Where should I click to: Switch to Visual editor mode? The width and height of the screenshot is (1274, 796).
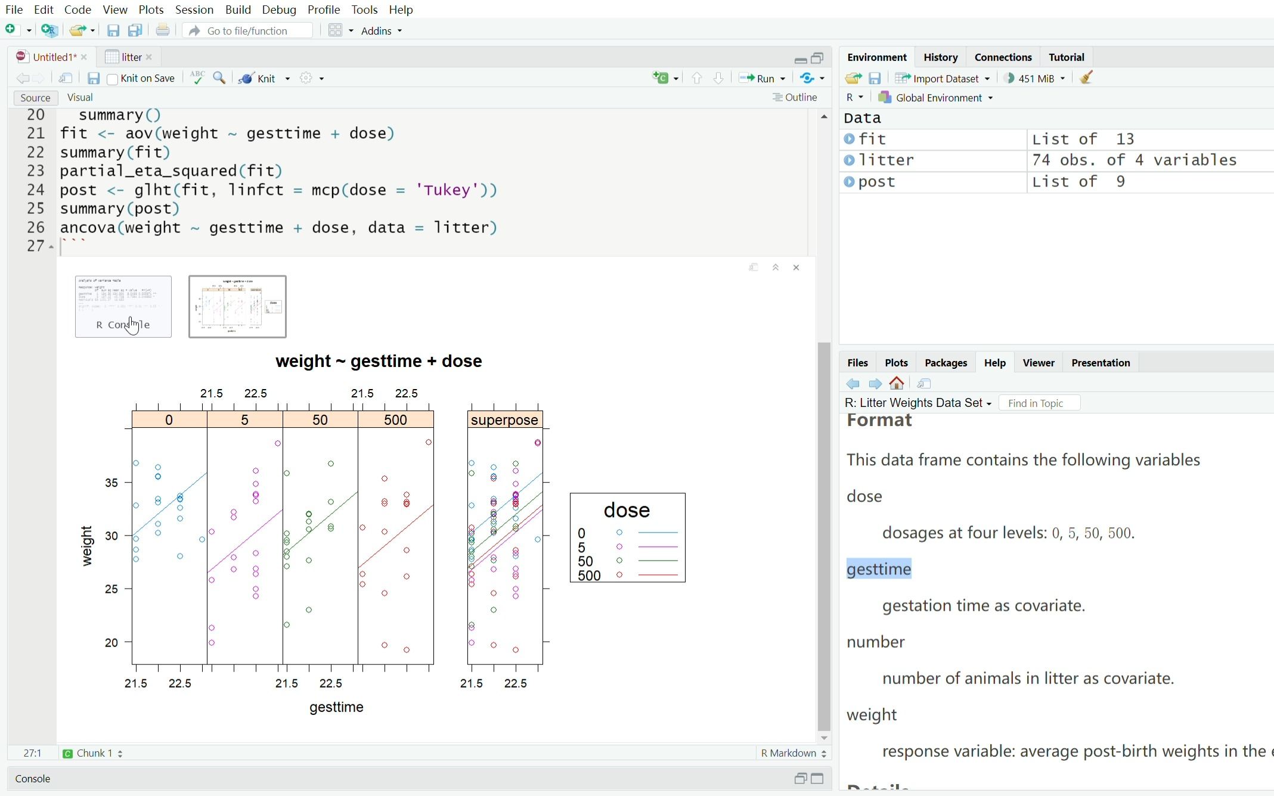tap(80, 98)
